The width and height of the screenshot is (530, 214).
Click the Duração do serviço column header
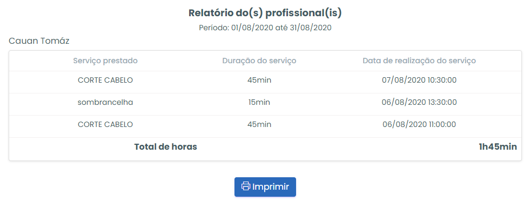coord(259,61)
